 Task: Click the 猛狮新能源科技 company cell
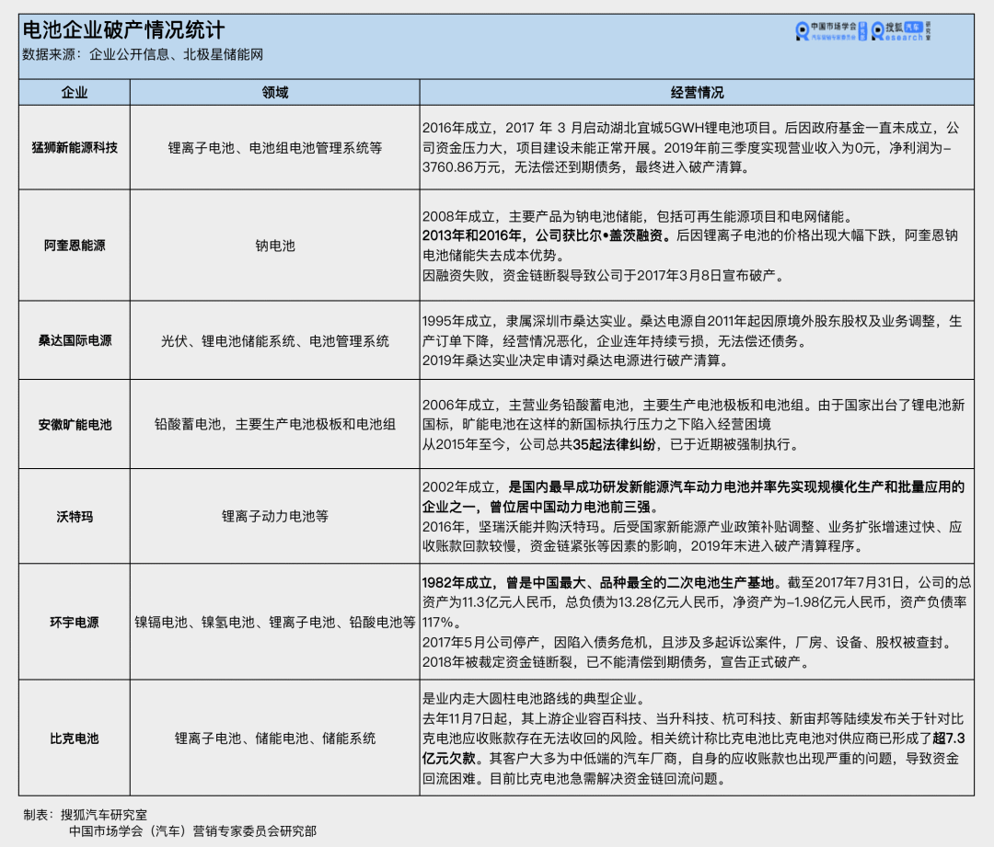pos(75,147)
